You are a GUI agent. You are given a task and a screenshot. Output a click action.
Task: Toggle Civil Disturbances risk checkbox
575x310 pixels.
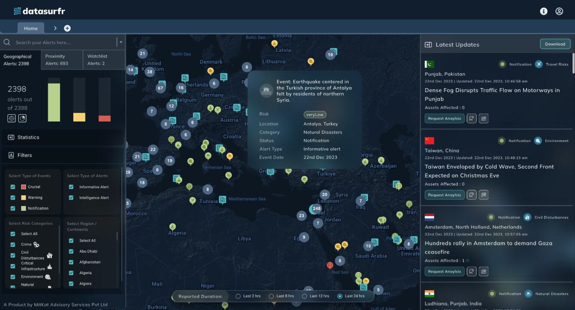pyautogui.click(x=13, y=255)
